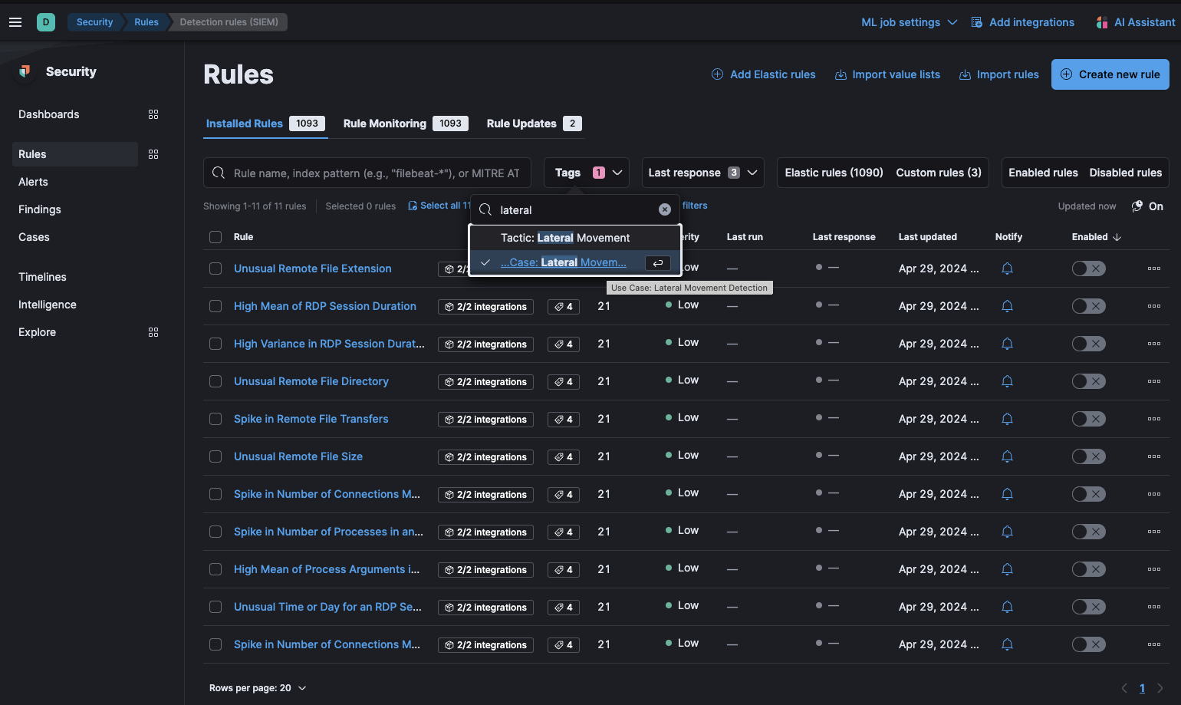Open the Rule Updates tab

click(522, 124)
